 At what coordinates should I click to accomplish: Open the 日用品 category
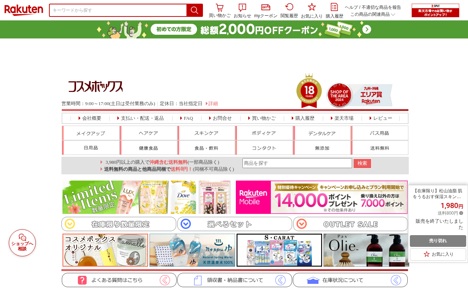91,148
